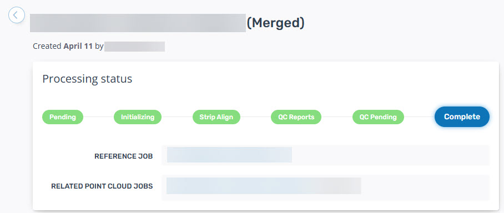Click the RELATED POINT CLOUD JOBS label

click(x=102, y=186)
